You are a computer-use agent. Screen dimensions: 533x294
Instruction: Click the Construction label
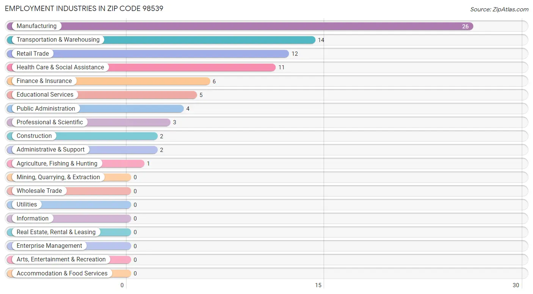(x=34, y=136)
